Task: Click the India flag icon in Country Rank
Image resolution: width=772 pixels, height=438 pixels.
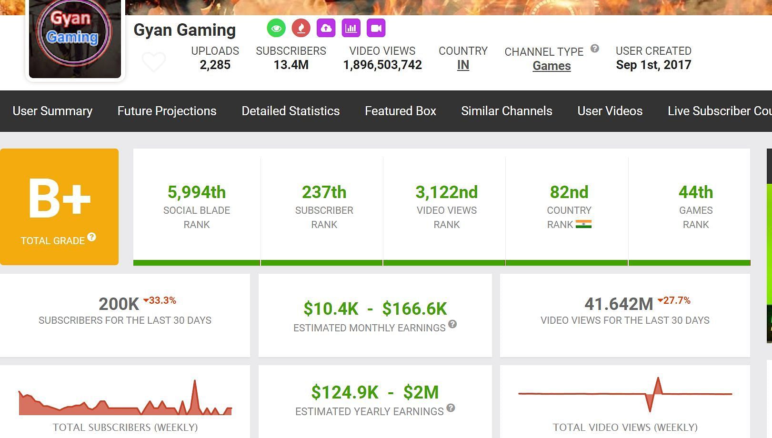Action: tap(583, 224)
